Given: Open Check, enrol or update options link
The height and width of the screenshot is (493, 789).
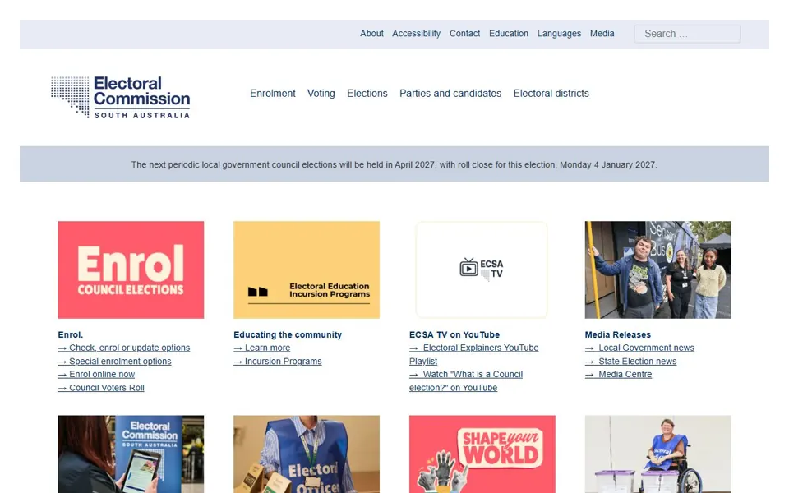Looking at the screenshot, I should (124, 348).
